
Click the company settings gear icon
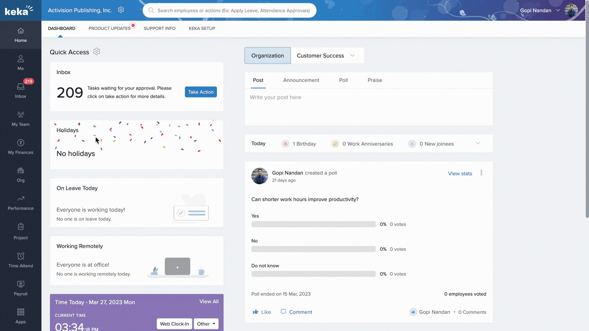[121, 10]
